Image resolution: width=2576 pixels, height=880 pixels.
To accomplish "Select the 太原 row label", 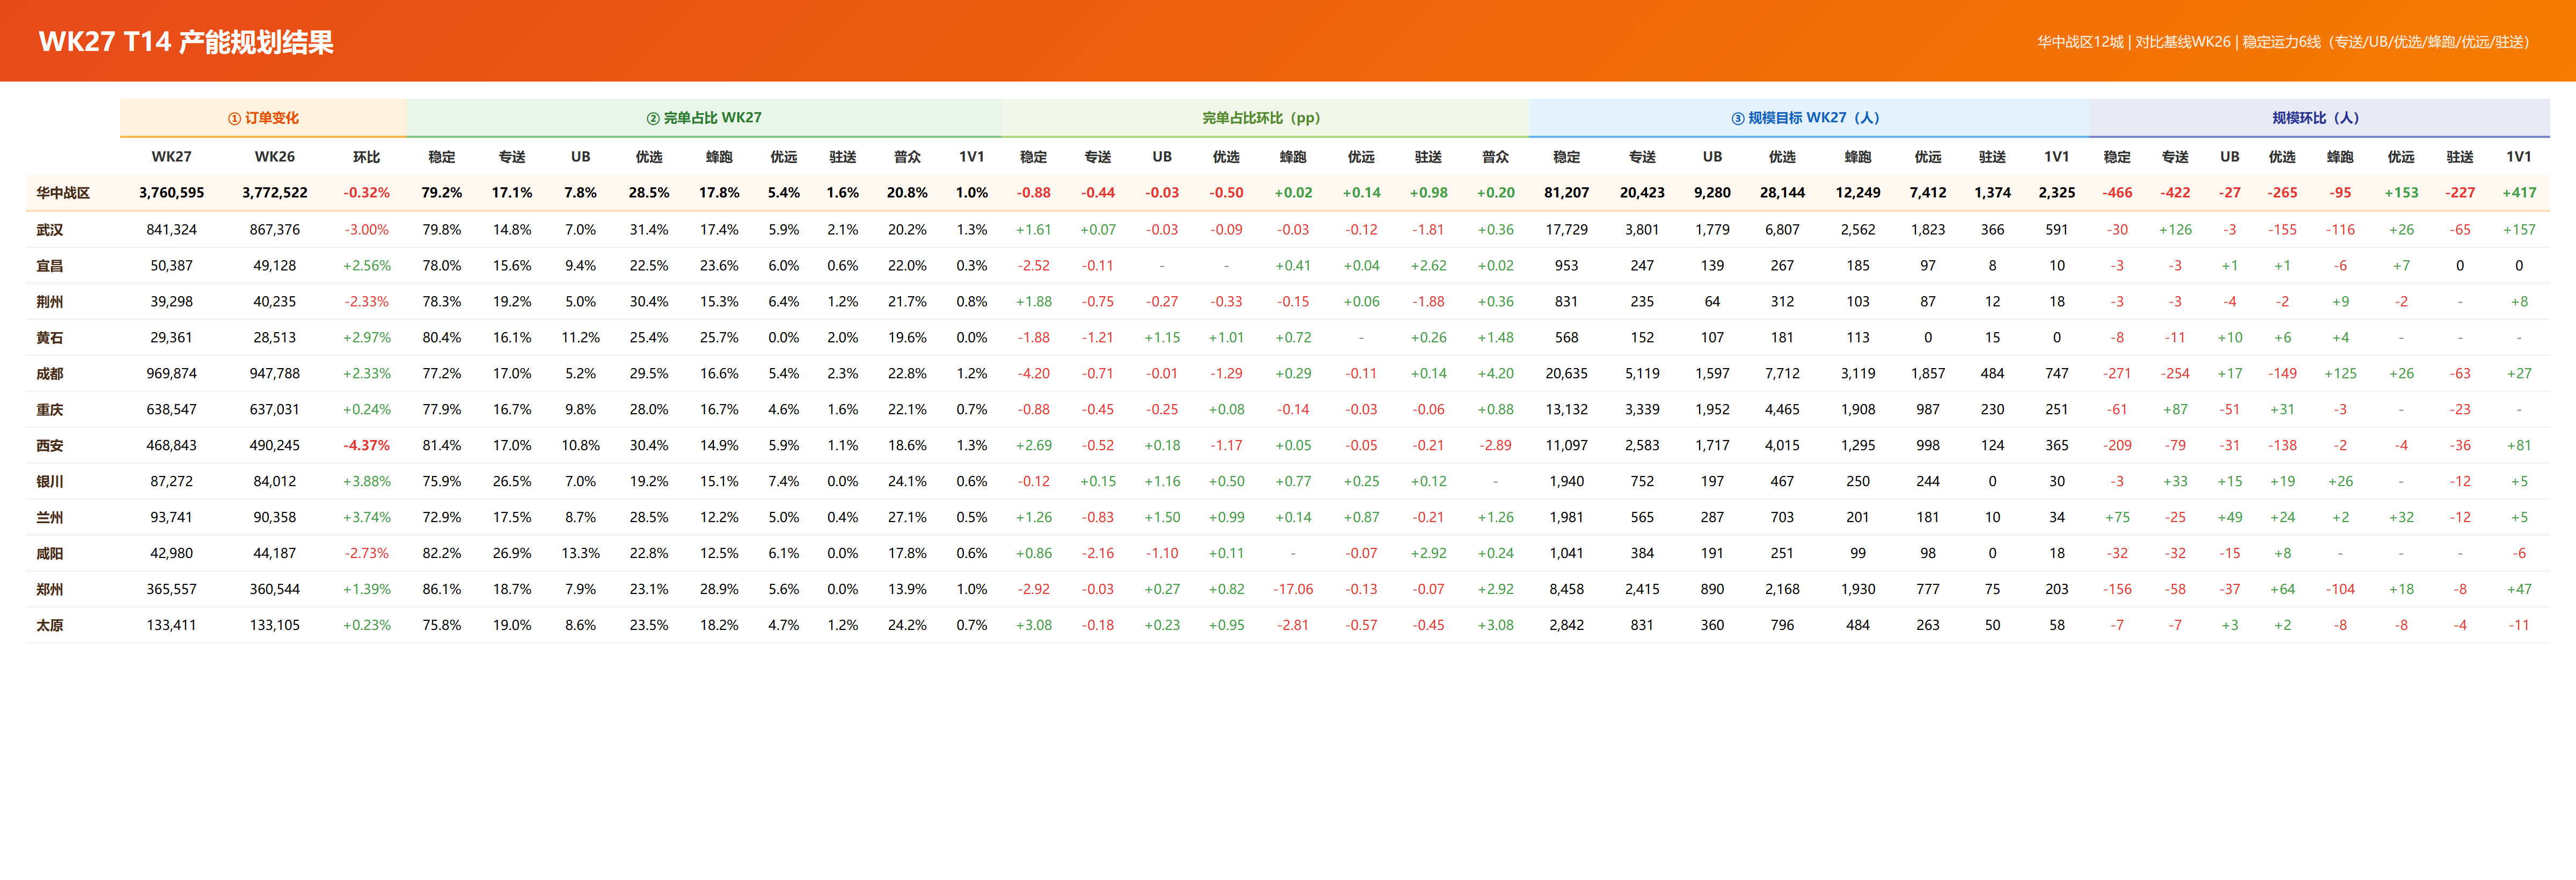I will click(x=50, y=626).
